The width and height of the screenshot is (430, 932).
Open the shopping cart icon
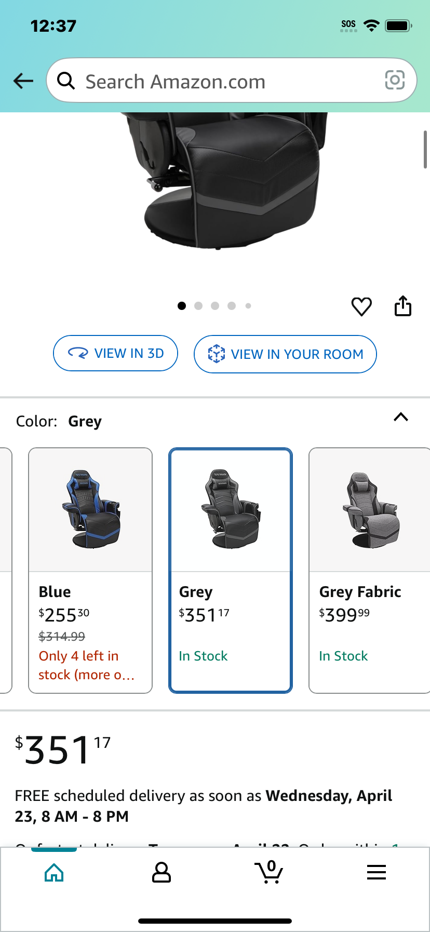[x=269, y=872]
